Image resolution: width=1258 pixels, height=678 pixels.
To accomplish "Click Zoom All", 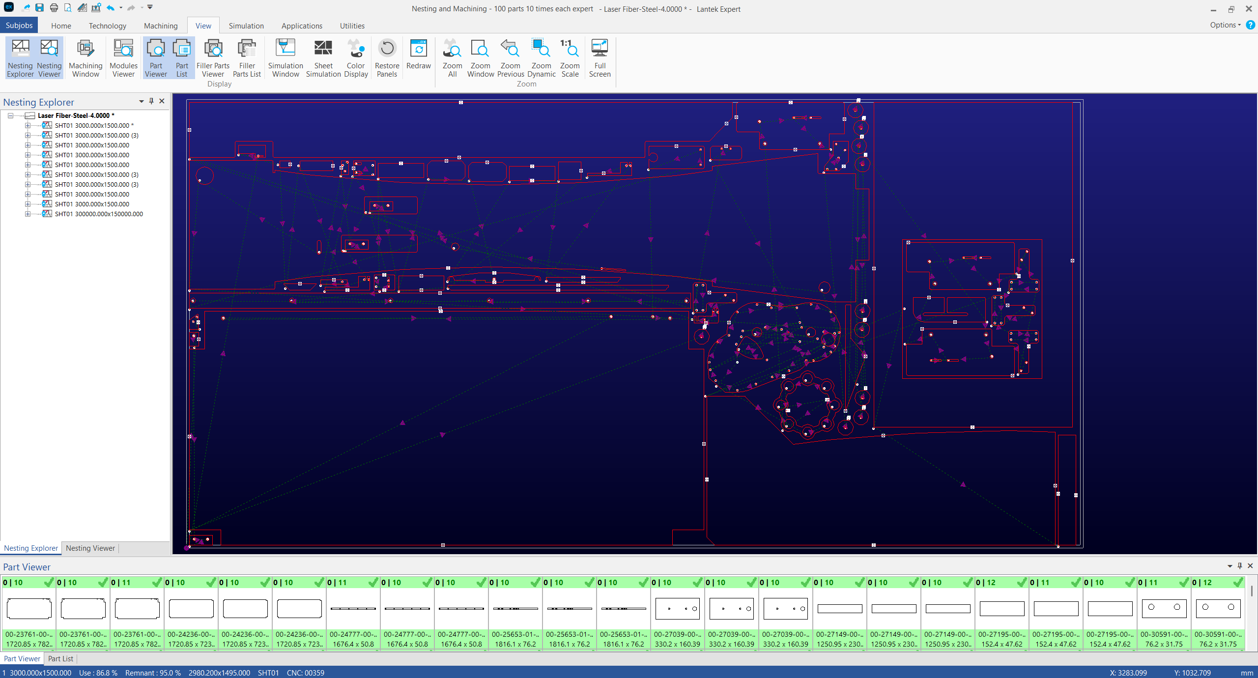I will pos(452,58).
